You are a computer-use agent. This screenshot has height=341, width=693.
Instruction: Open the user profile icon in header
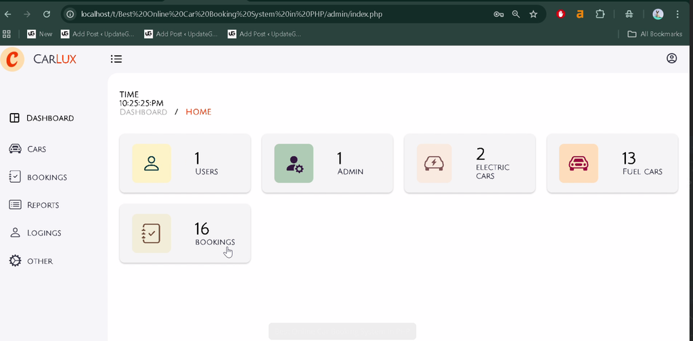pyautogui.click(x=671, y=58)
